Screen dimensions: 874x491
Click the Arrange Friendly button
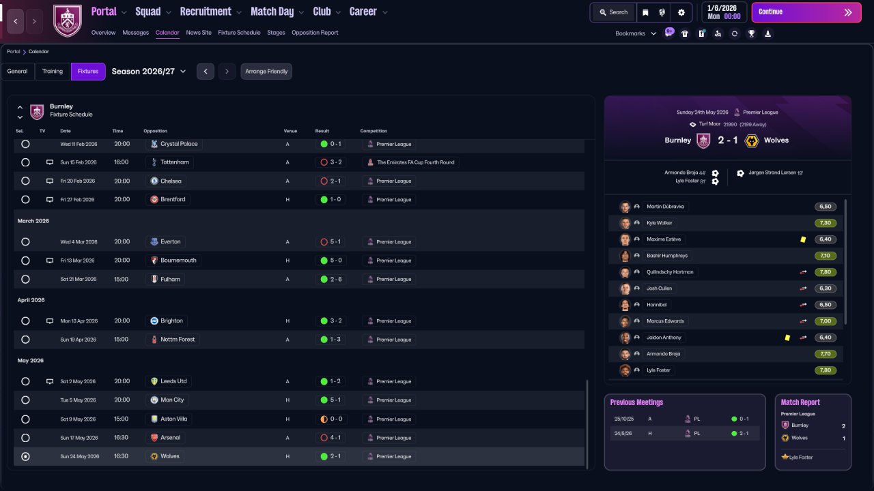pos(266,72)
